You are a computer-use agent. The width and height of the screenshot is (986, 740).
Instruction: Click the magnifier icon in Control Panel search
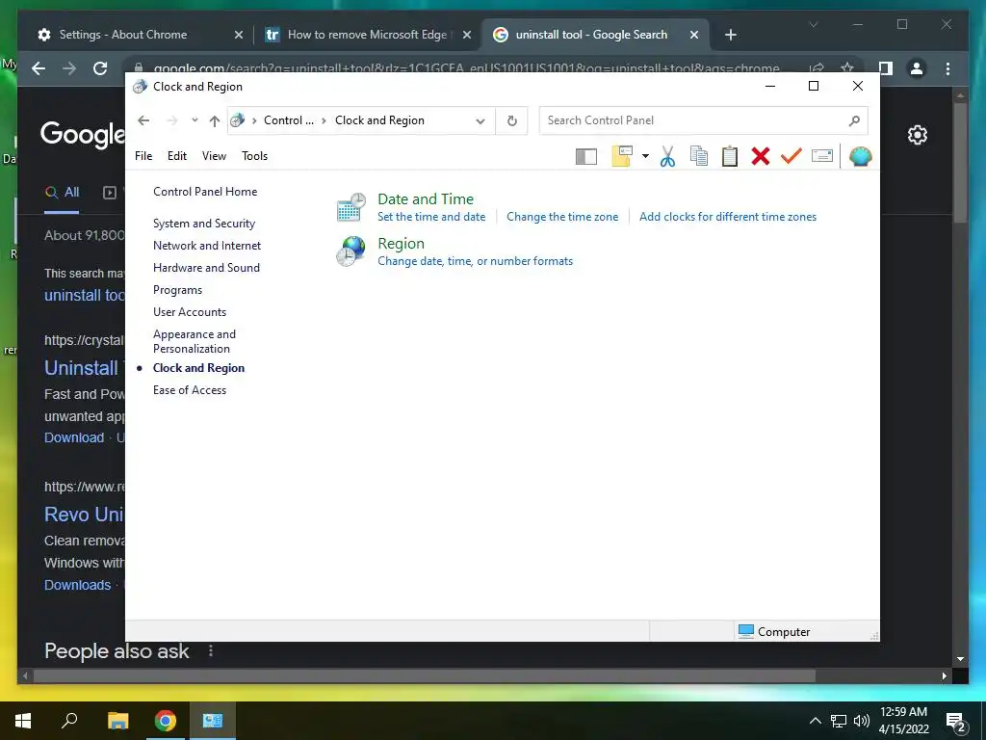854,120
